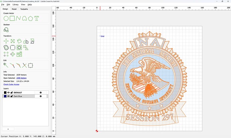Toggle lock on DEFAULT layer

(x=12, y=92)
